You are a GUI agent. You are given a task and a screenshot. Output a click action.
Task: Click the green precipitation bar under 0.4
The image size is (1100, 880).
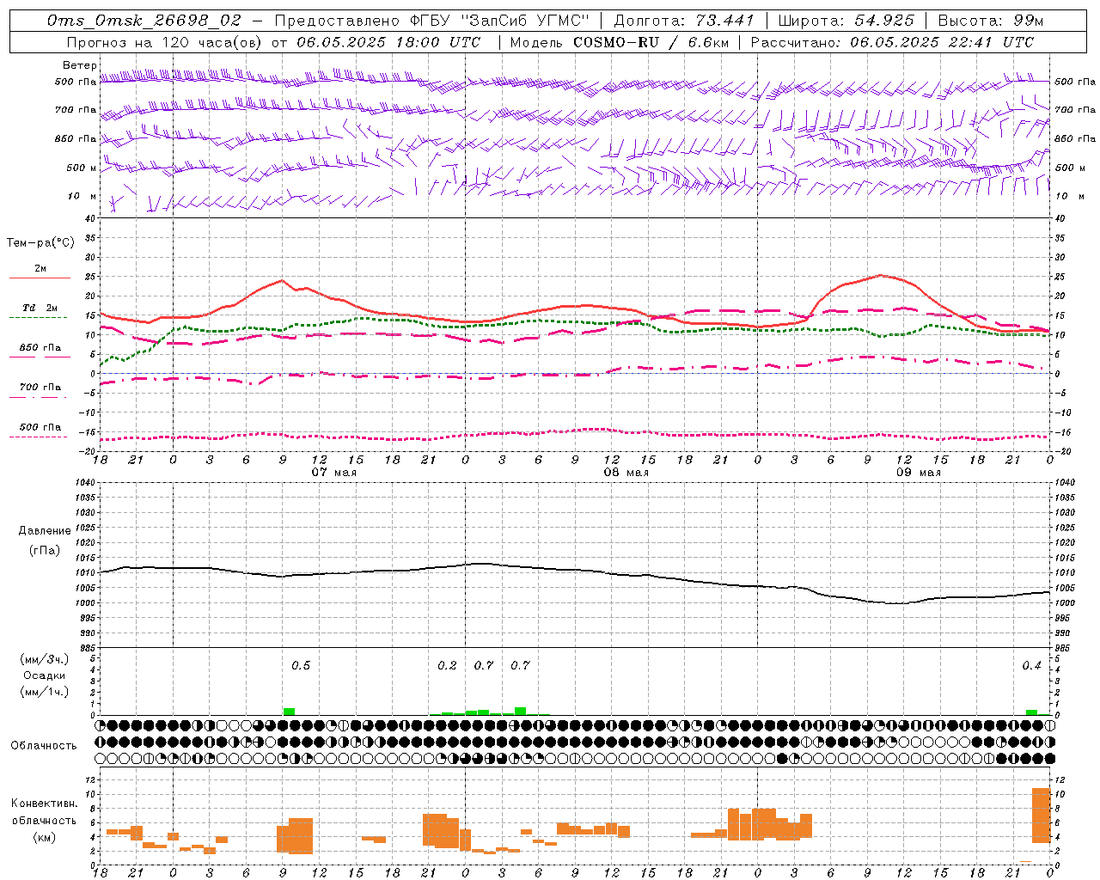click(1031, 712)
